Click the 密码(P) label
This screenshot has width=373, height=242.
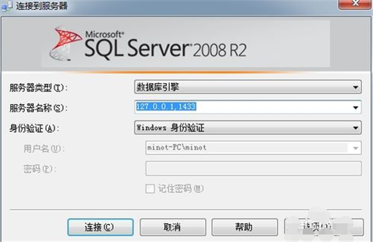click(40, 169)
